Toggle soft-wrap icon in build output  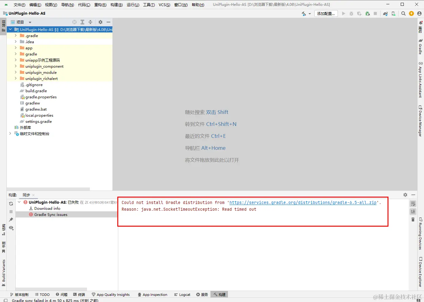[x=413, y=204]
